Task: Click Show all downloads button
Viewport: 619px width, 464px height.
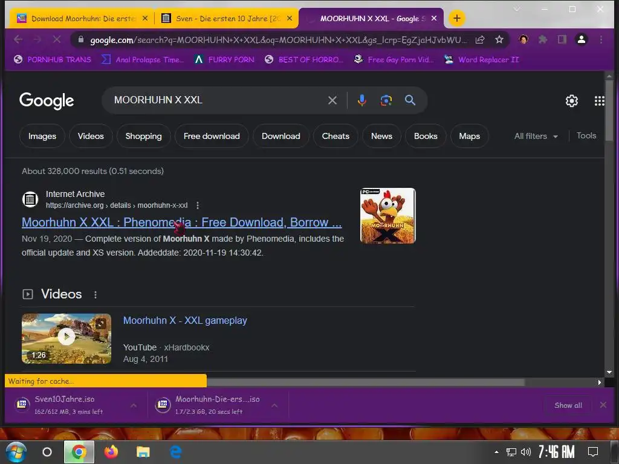Action: [568, 405]
